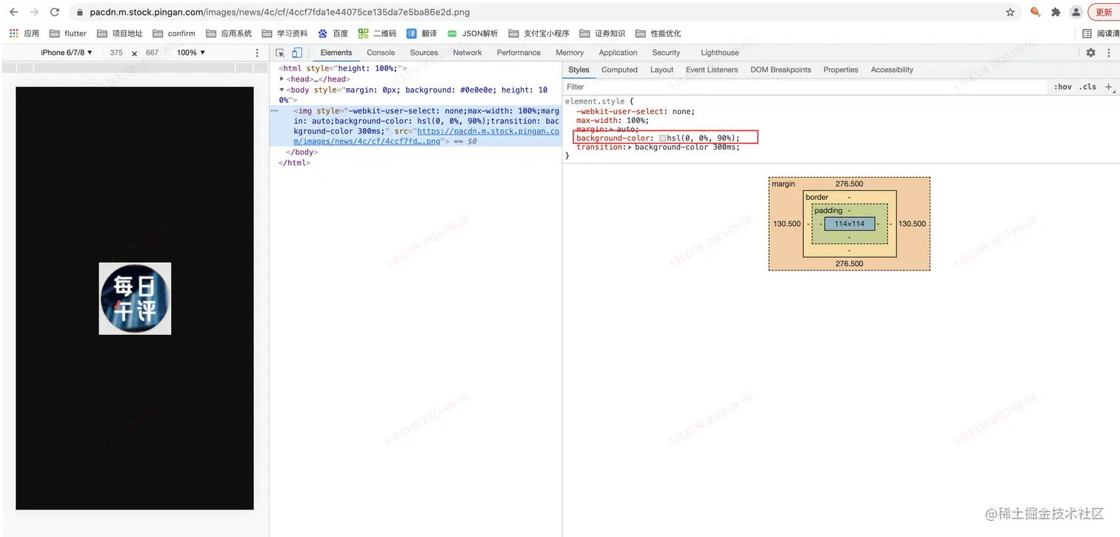This screenshot has height=537, width=1120.
Task: Toggle the .cls classes button
Action: (x=1087, y=87)
